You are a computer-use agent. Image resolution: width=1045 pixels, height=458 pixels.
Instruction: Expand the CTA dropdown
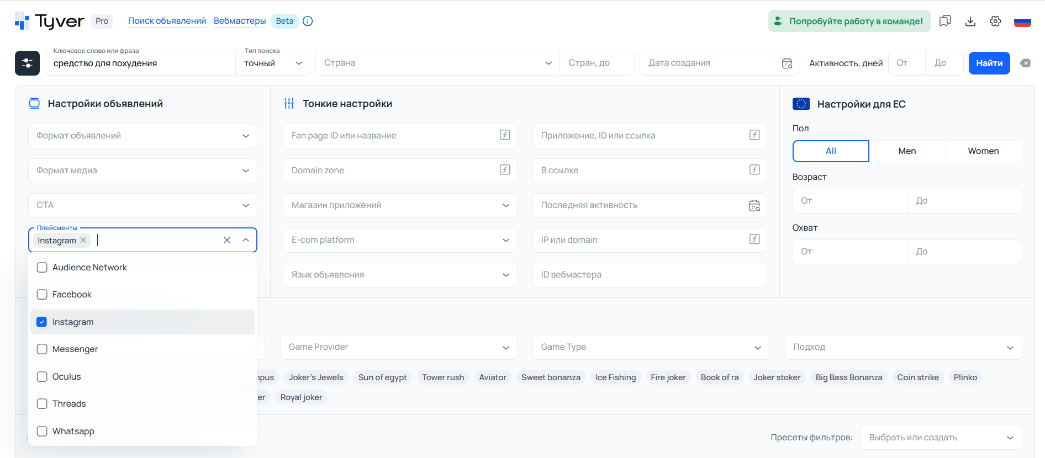point(142,205)
